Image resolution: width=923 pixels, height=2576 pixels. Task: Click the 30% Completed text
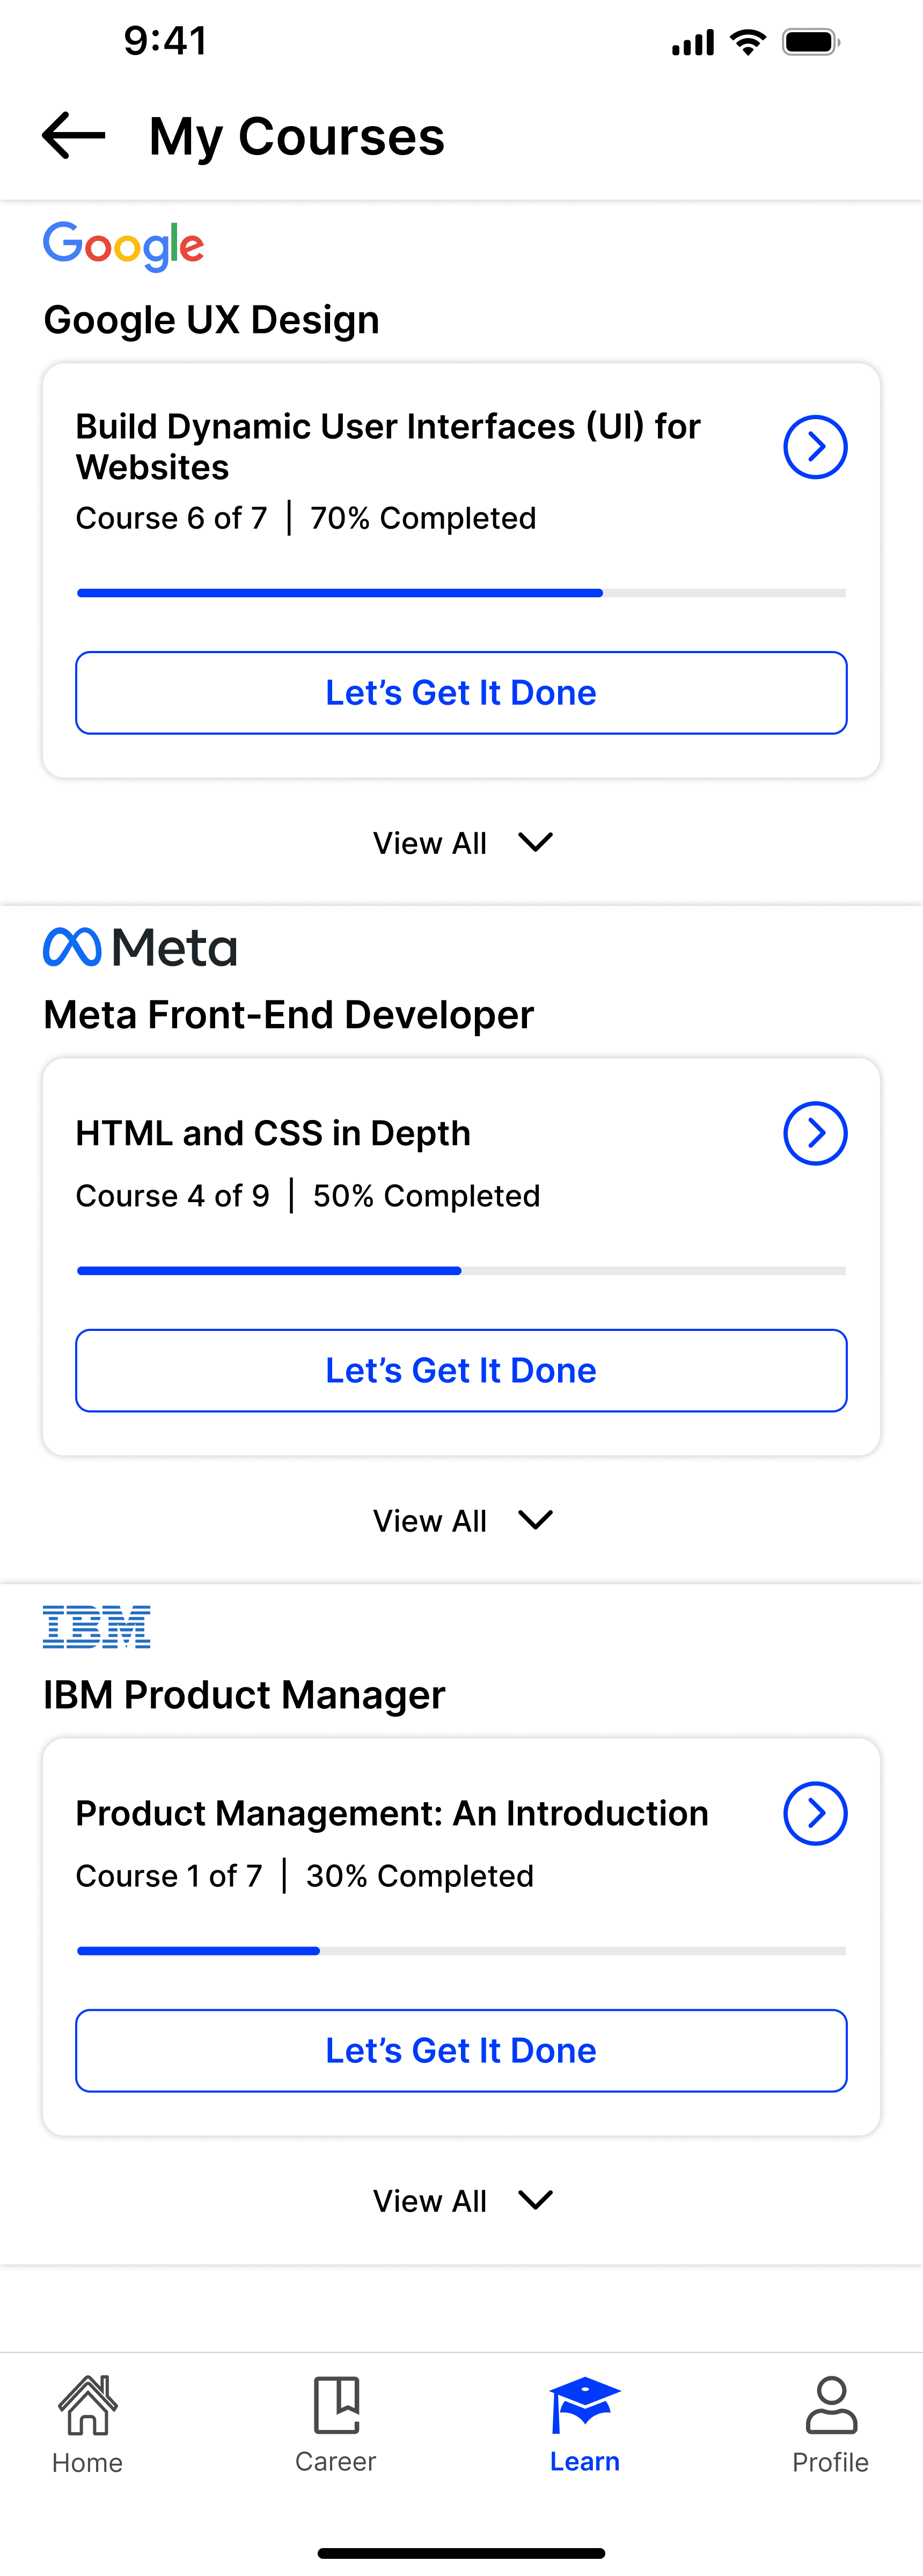pos(420,1876)
